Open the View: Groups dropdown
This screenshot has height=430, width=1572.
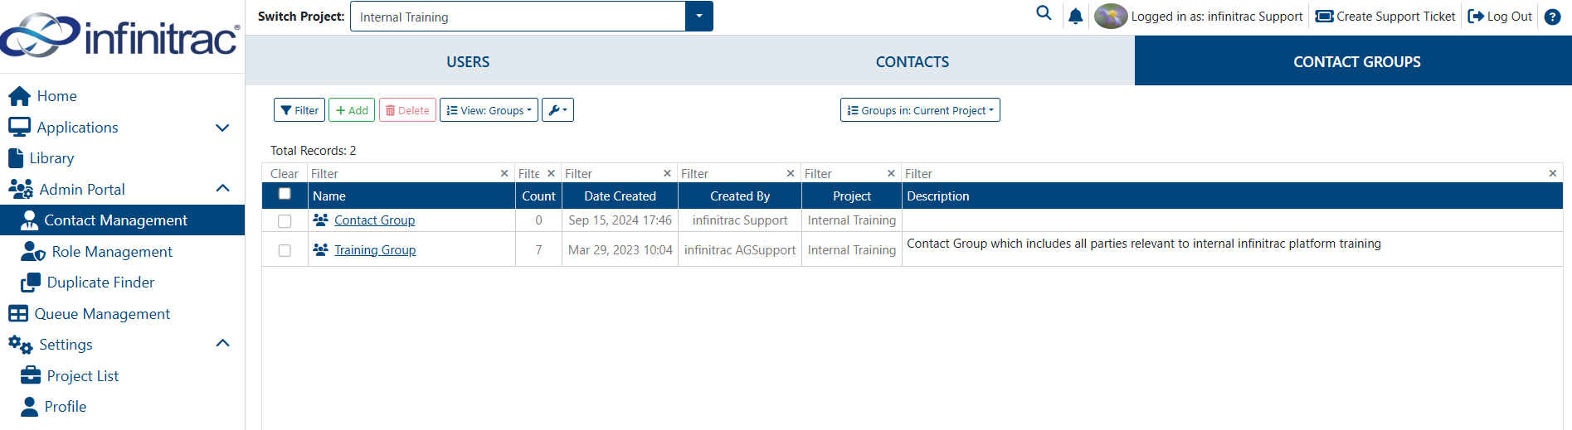point(489,110)
